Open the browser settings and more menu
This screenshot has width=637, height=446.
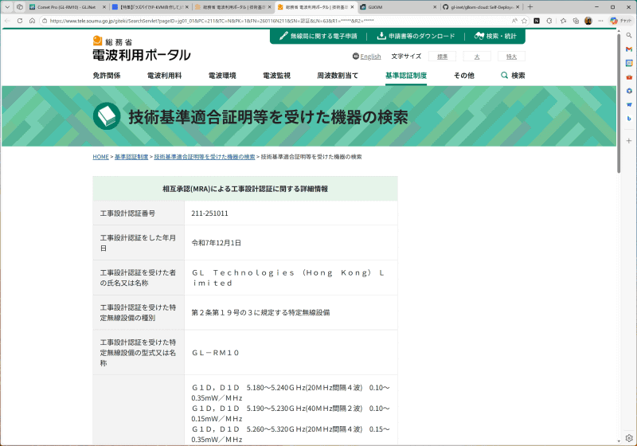point(601,21)
